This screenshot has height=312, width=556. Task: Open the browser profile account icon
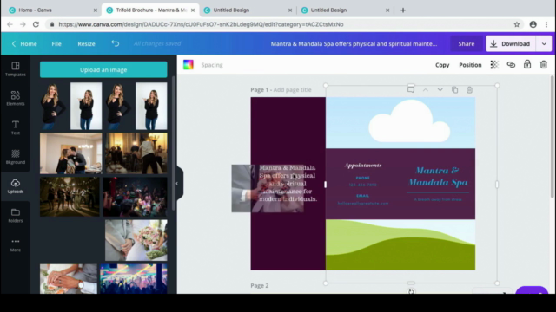click(x=533, y=24)
